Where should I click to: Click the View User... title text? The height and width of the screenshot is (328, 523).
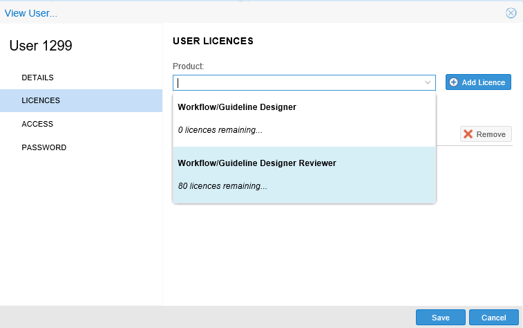[31, 12]
